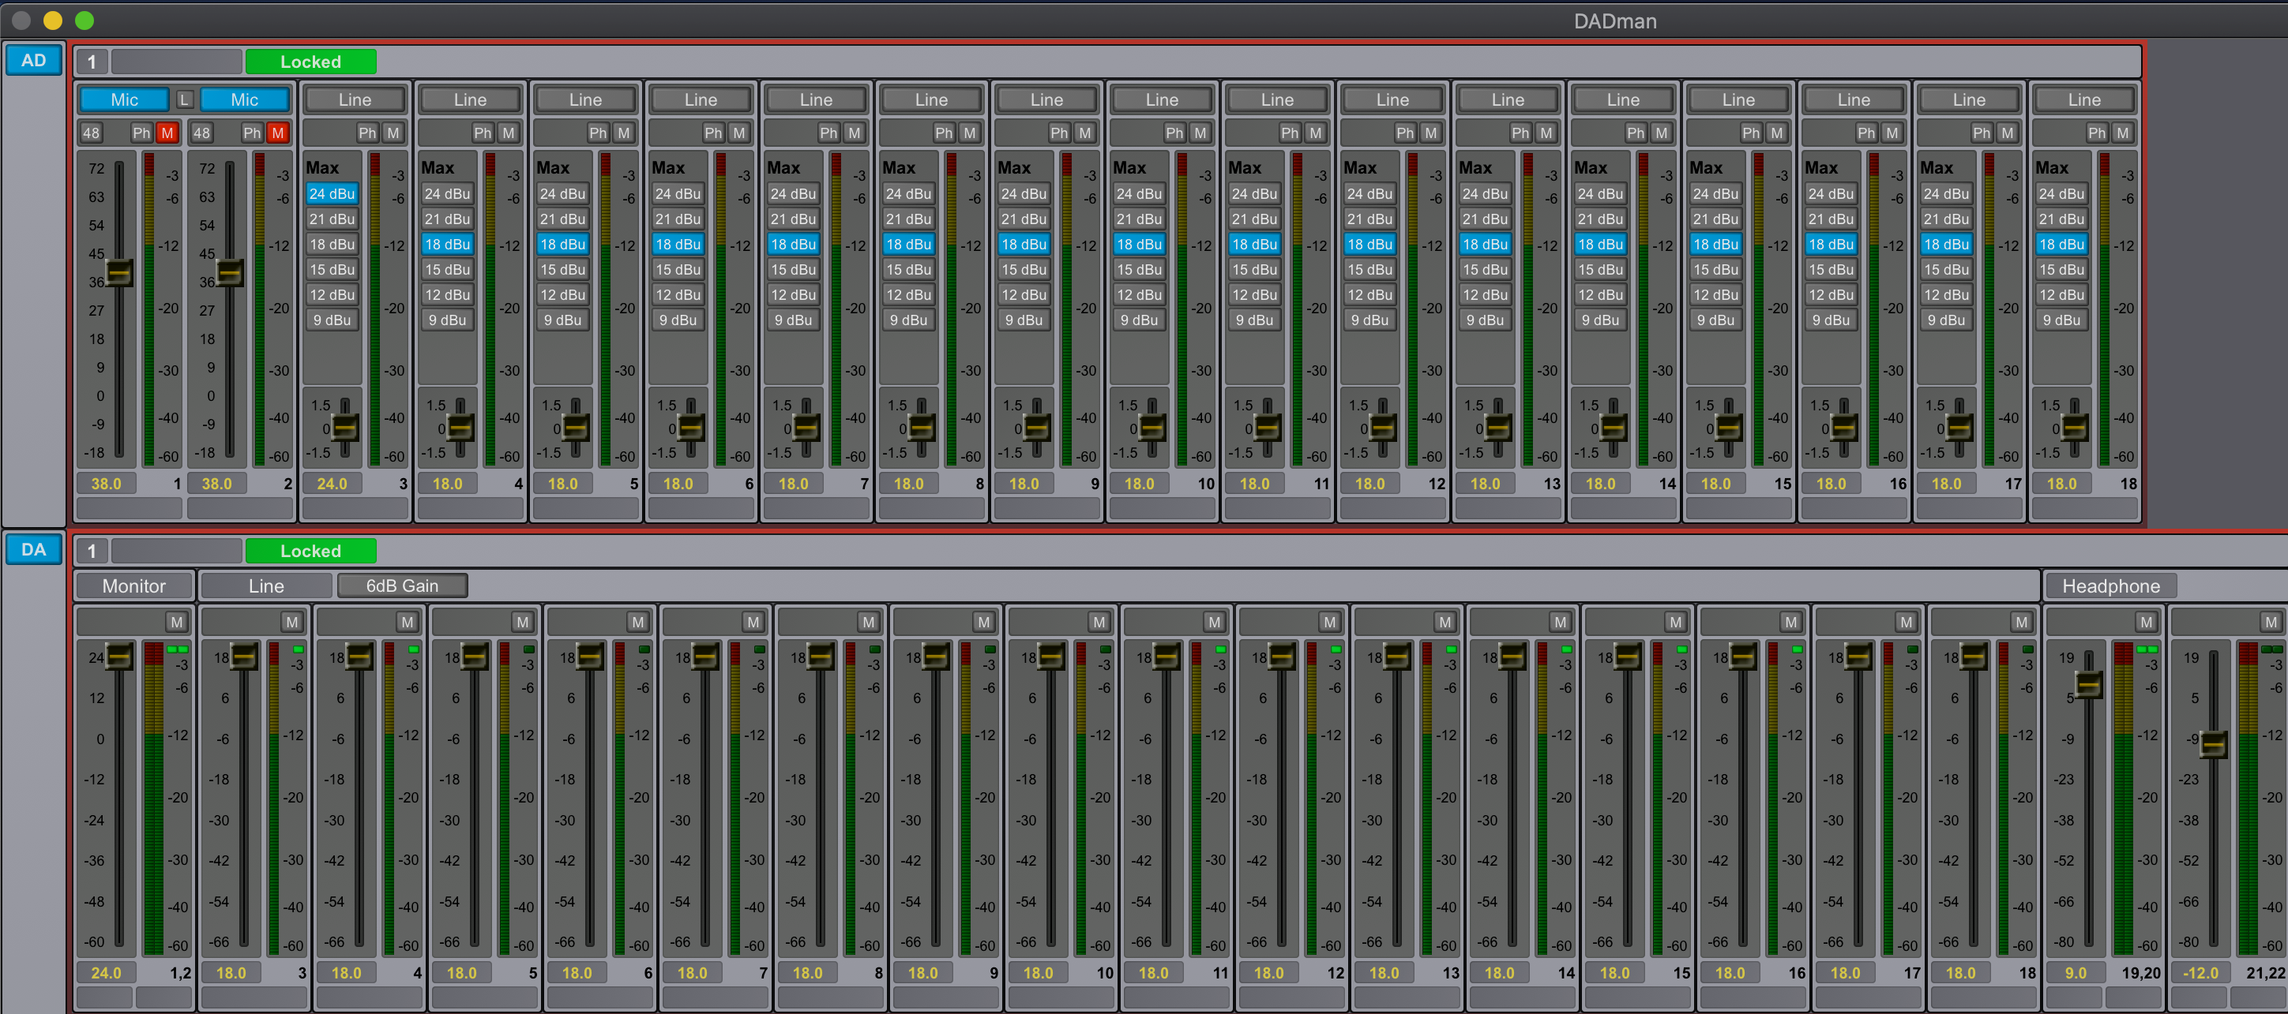2288x1014 pixels.
Task: Mute AD channel 3
Action: coord(393,133)
